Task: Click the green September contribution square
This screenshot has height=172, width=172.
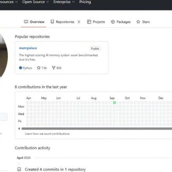Action: coord(114,103)
